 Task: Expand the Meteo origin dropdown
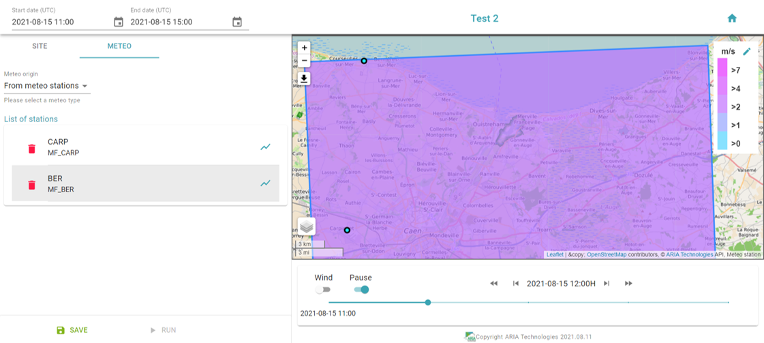[47, 86]
